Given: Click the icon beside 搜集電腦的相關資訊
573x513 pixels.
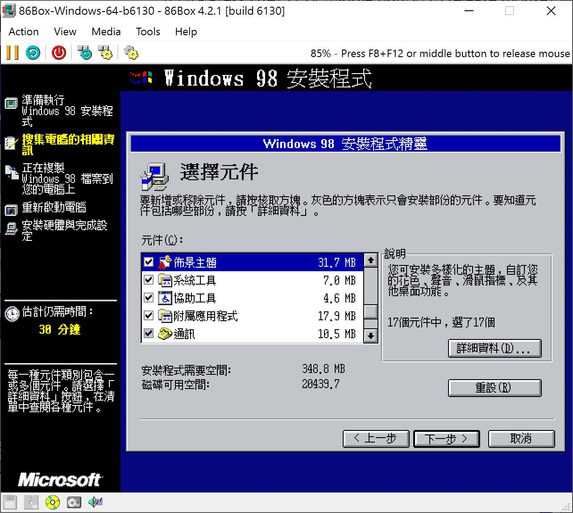Looking at the screenshot, I should (x=11, y=143).
